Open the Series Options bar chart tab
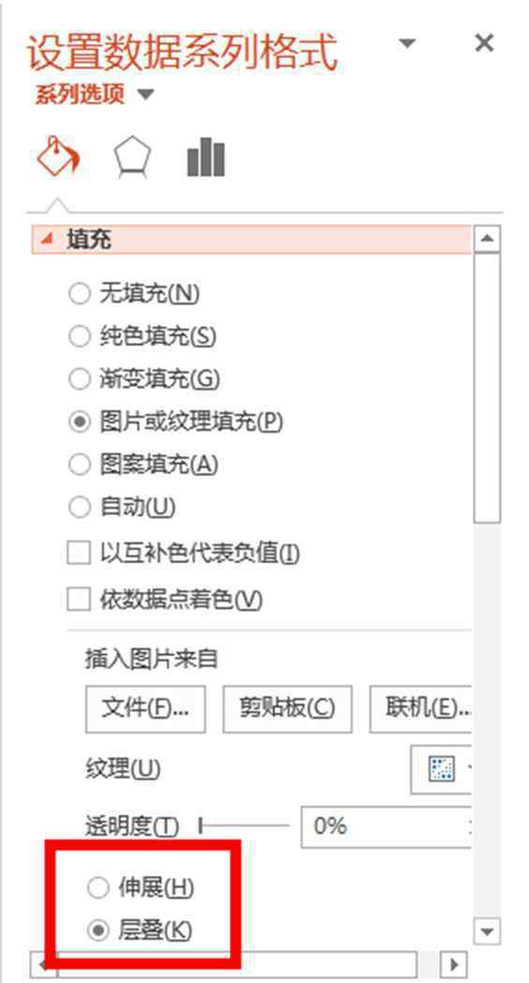 (x=205, y=157)
